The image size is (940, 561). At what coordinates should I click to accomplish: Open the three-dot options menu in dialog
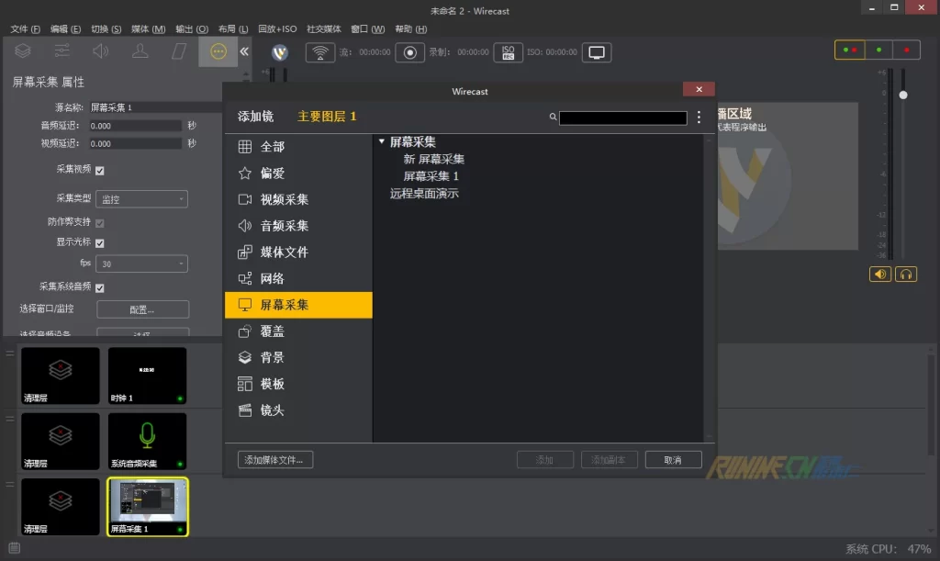[x=699, y=117]
